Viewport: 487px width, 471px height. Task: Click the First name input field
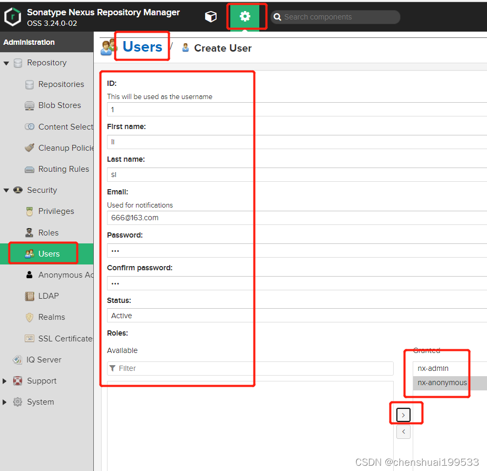click(297, 142)
